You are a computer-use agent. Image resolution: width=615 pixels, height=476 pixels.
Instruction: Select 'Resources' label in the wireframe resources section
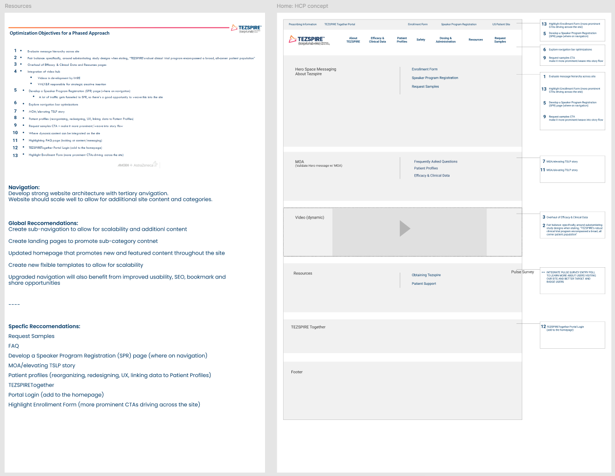click(x=303, y=273)
